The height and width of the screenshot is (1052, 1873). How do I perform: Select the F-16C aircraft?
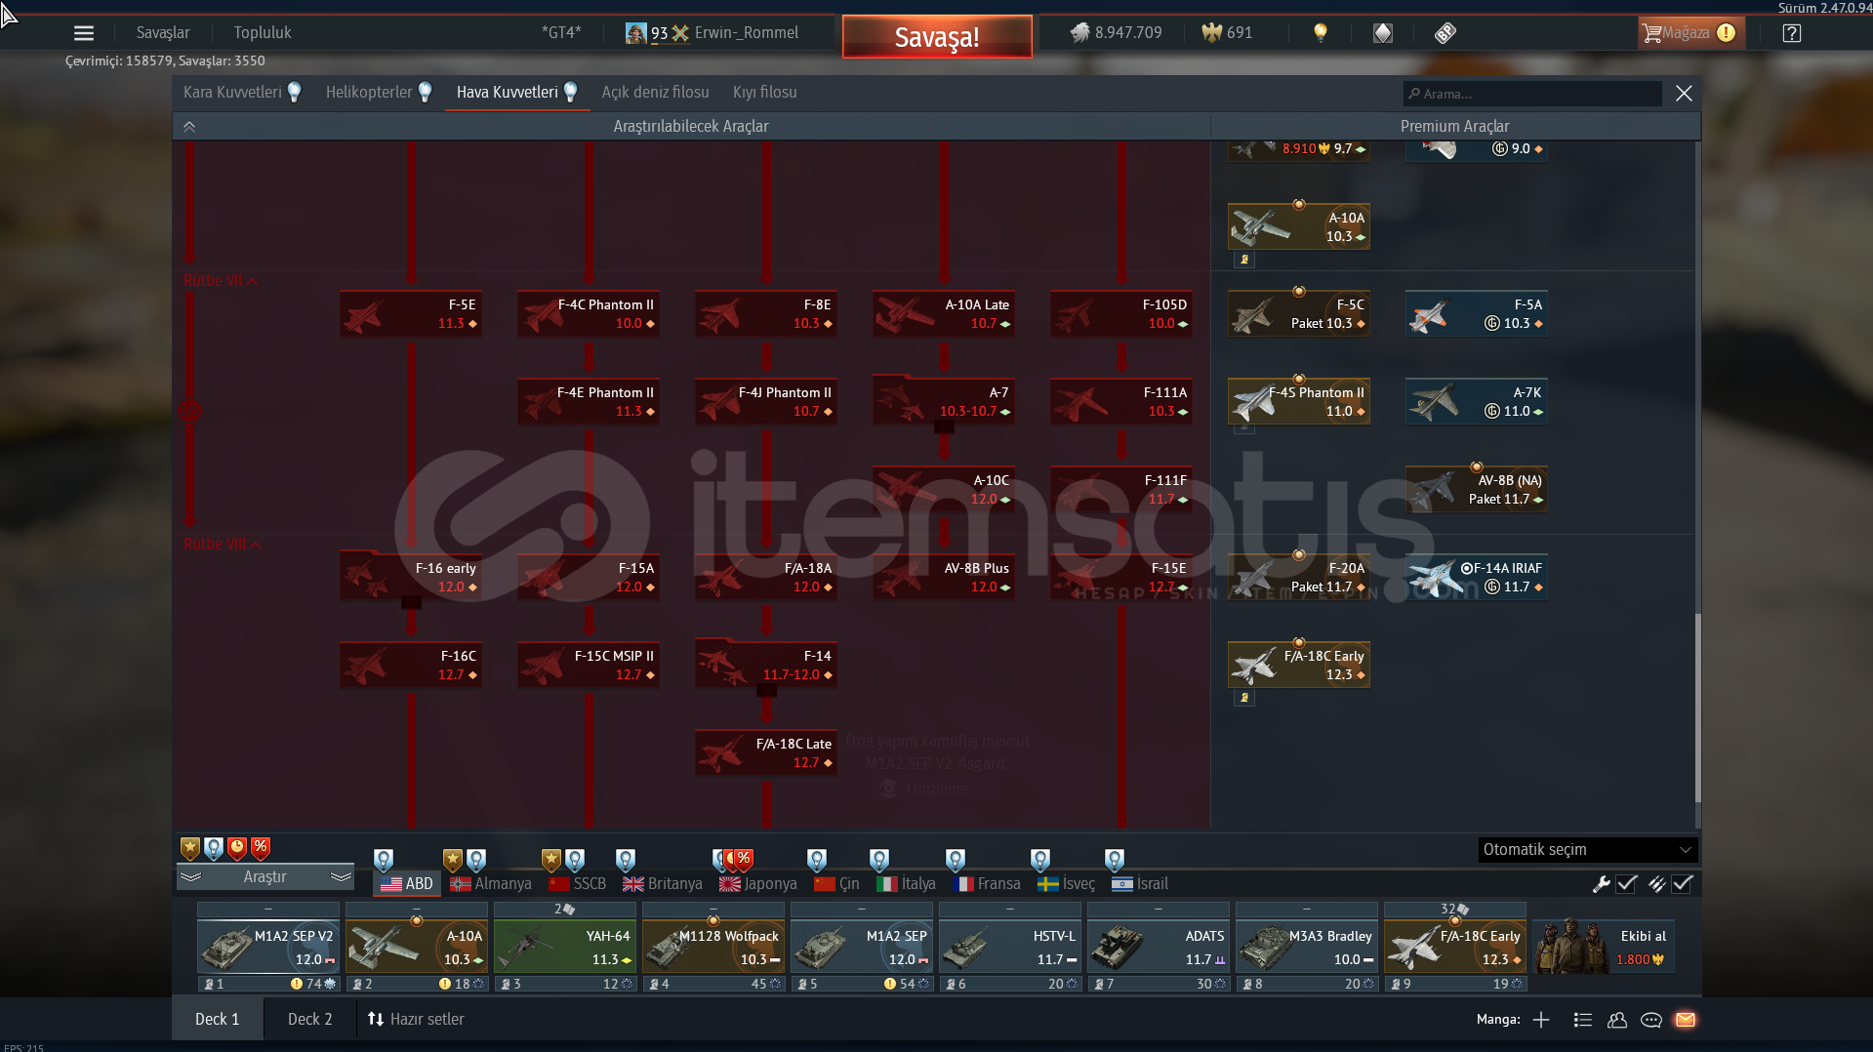tap(411, 666)
